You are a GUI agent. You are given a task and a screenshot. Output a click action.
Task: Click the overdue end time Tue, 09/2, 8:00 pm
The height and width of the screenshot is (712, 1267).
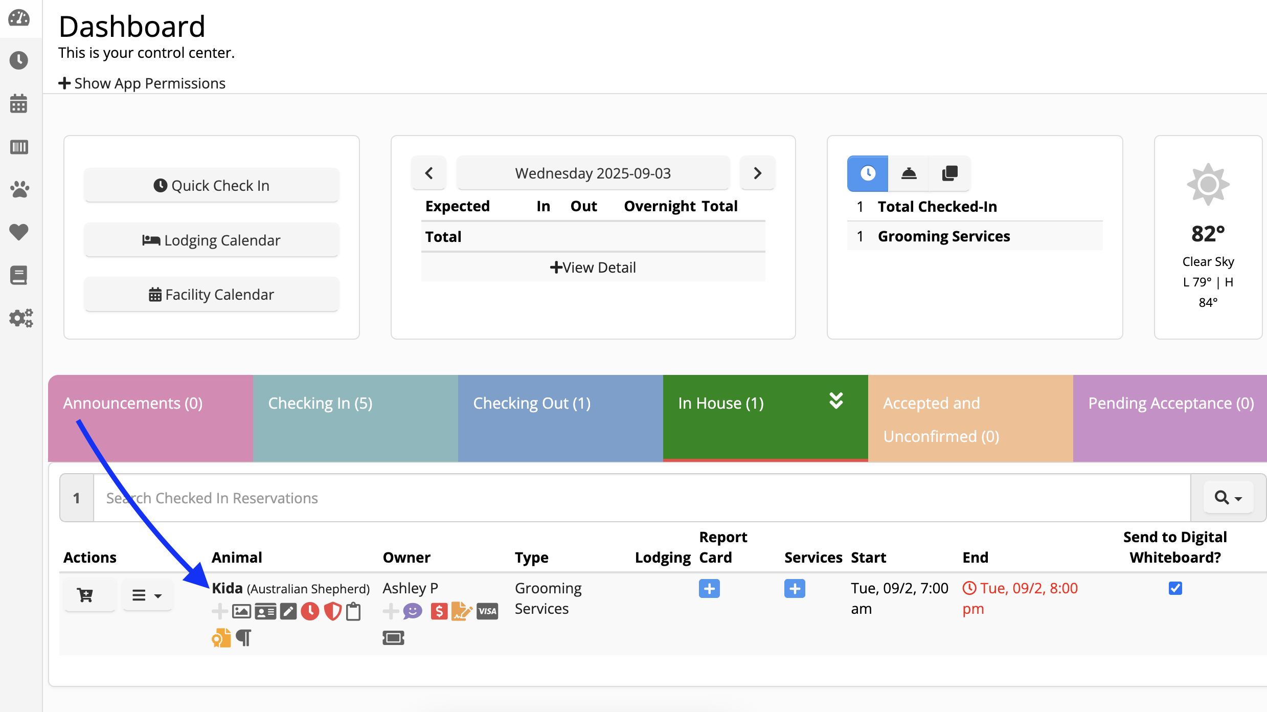[1021, 598]
